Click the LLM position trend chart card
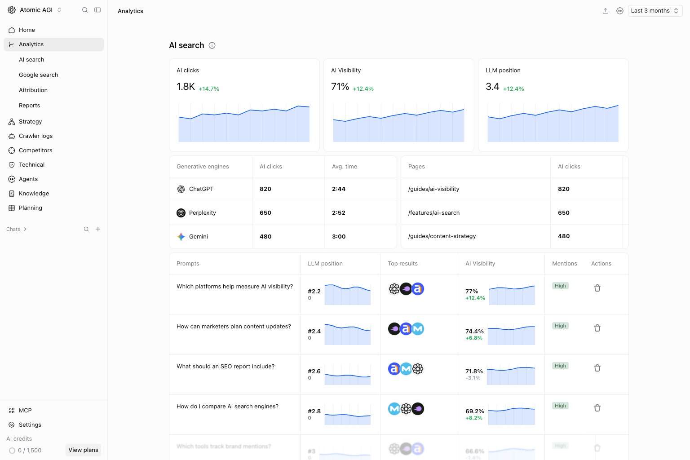690x460 pixels. point(553,105)
